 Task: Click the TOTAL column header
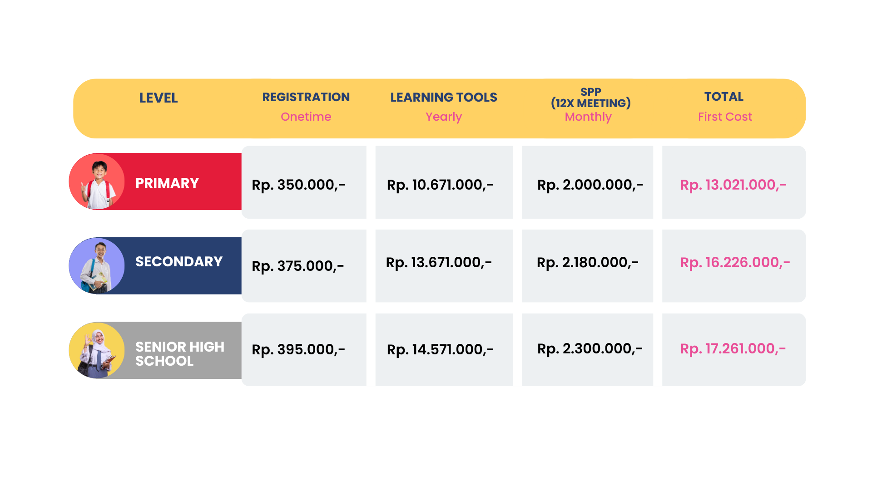point(724,97)
